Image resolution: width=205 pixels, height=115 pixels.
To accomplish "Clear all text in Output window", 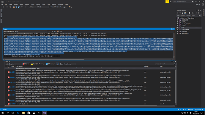I will pyautogui.click(x=58, y=31).
